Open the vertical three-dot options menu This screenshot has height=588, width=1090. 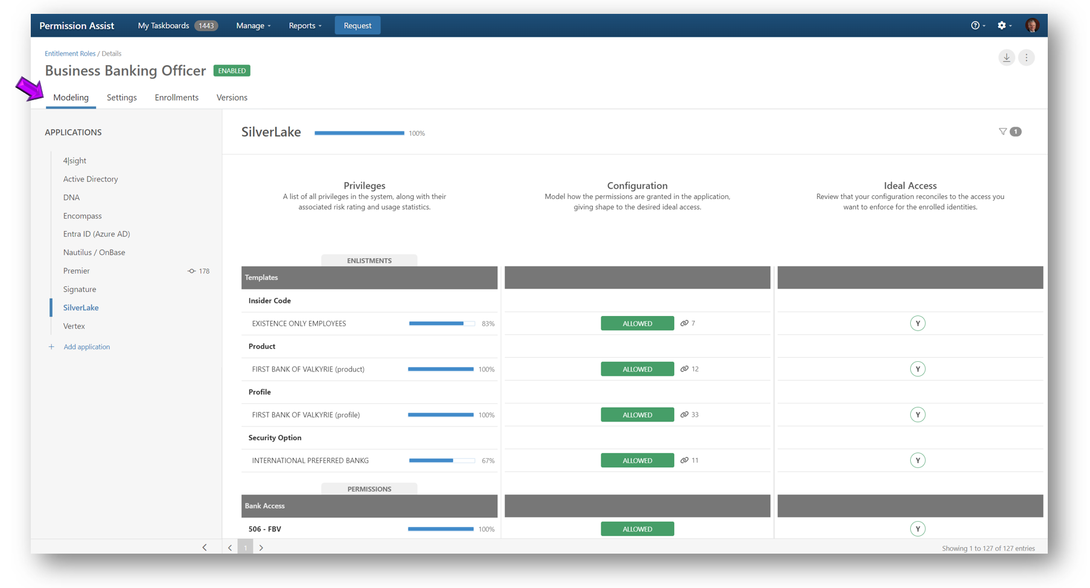(1026, 58)
